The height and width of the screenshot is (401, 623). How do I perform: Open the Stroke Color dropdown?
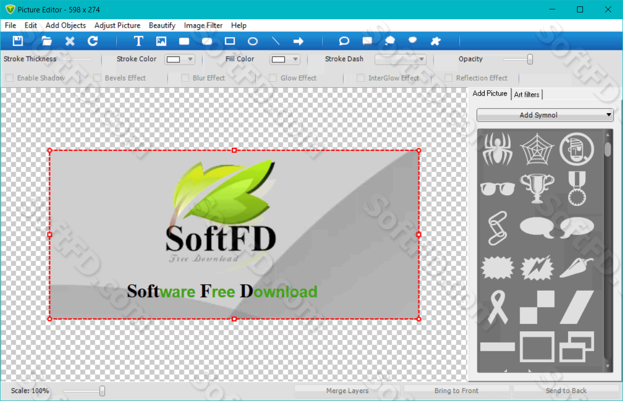[x=180, y=59]
